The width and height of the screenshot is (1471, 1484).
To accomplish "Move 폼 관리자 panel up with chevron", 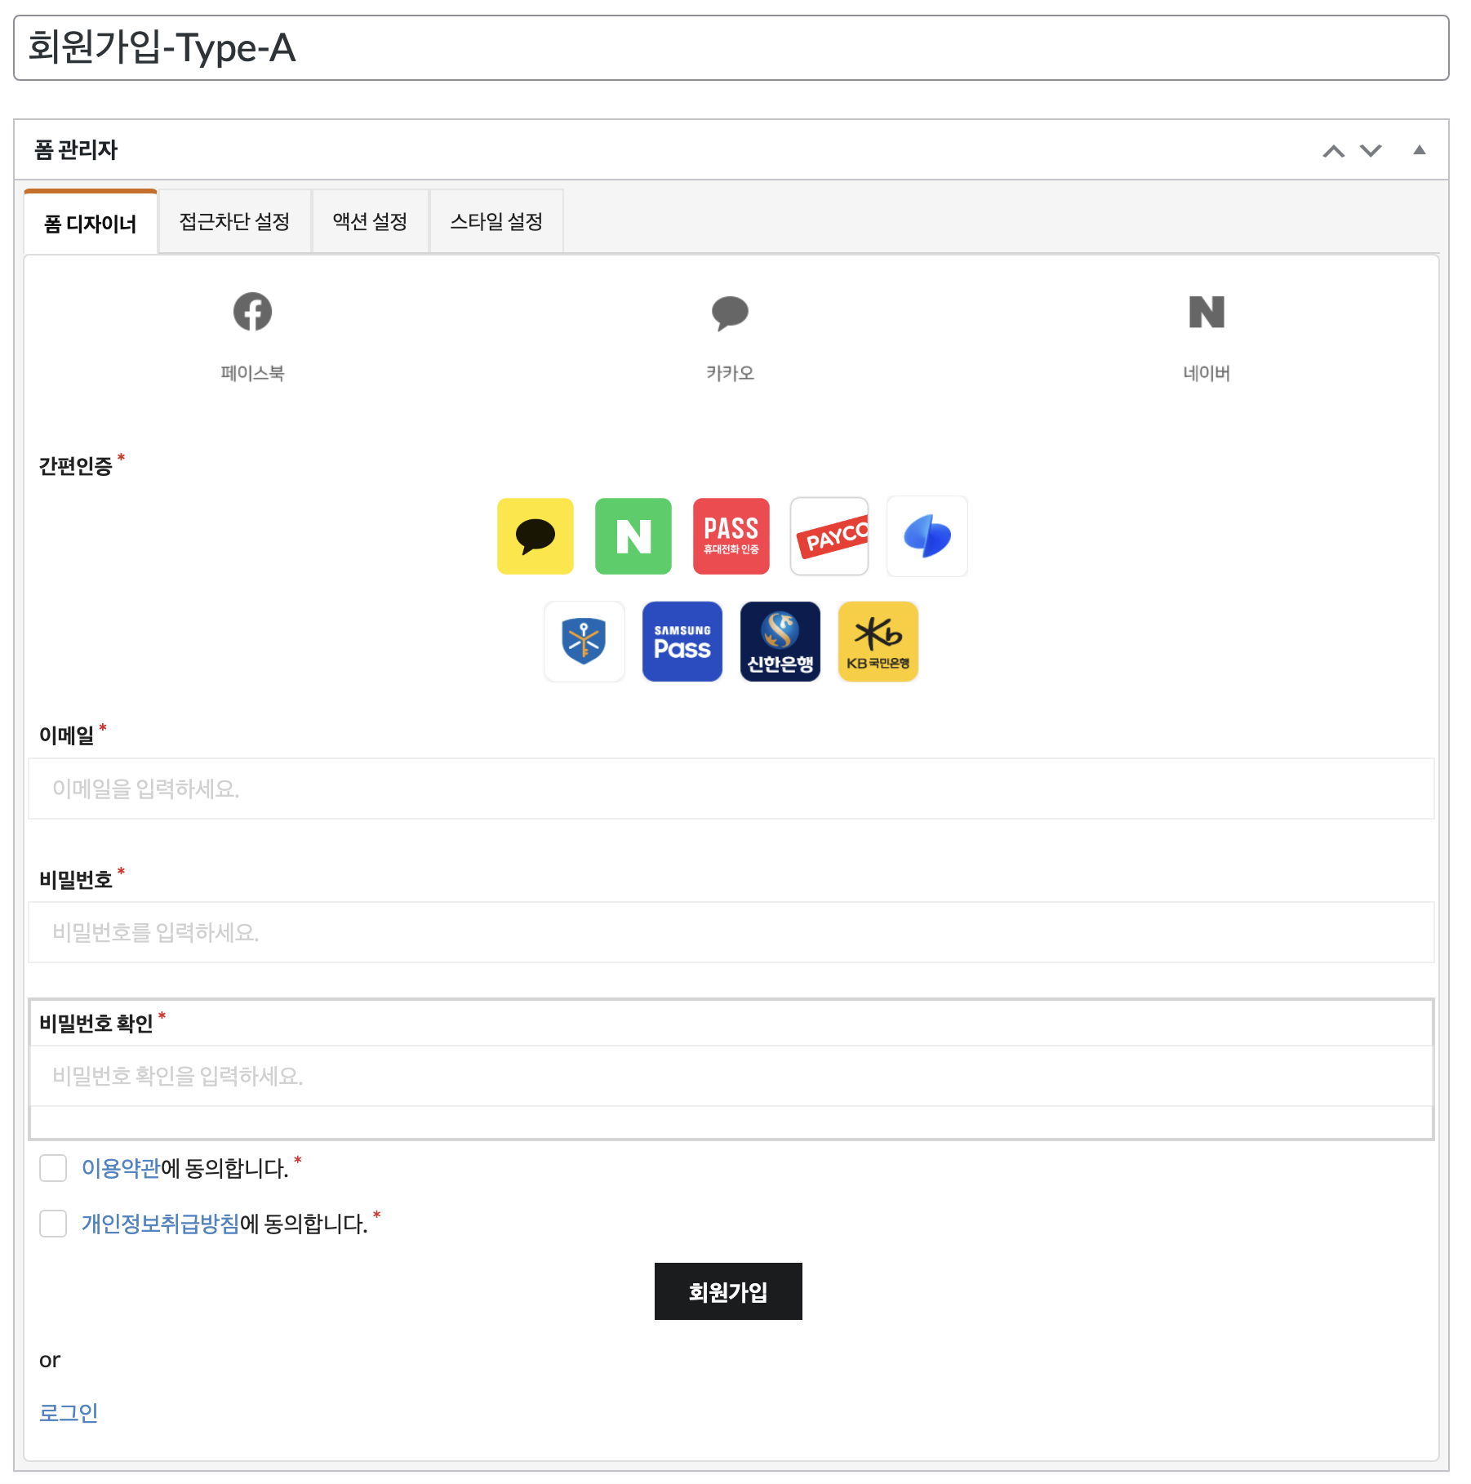I will coord(1334,151).
